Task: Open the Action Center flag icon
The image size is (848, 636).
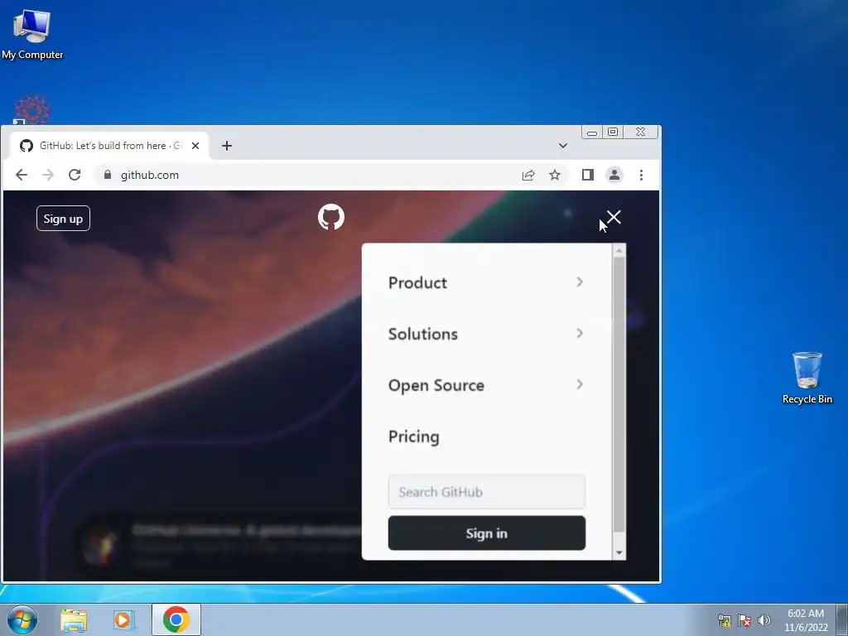Action: point(744,620)
